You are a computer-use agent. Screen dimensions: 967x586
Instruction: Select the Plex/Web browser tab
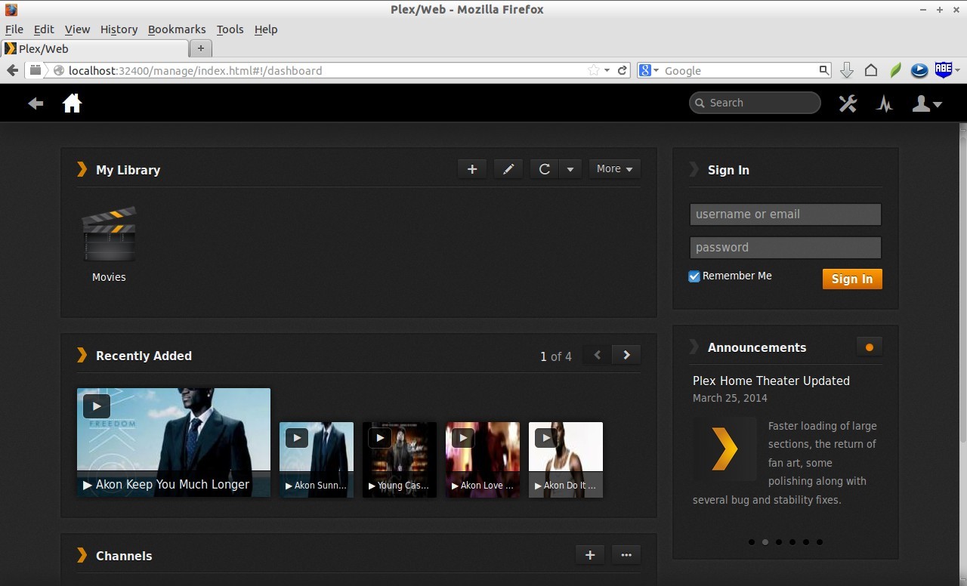pyautogui.click(x=94, y=48)
